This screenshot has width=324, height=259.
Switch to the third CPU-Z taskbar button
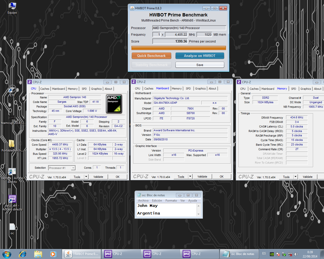[199, 254]
